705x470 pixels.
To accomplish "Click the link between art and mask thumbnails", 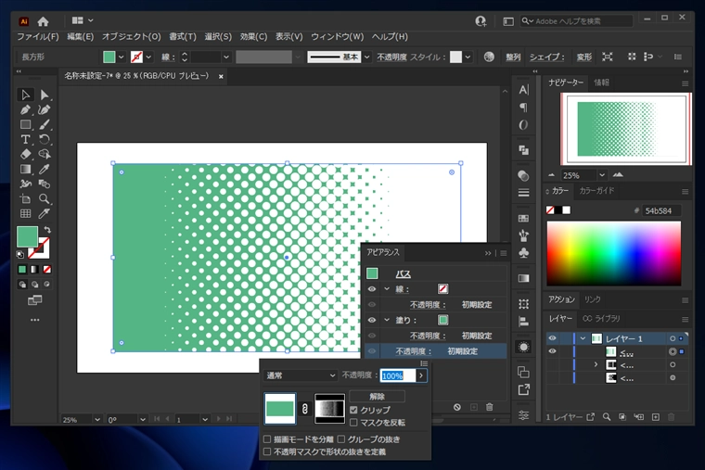I will tap(305, 409).
